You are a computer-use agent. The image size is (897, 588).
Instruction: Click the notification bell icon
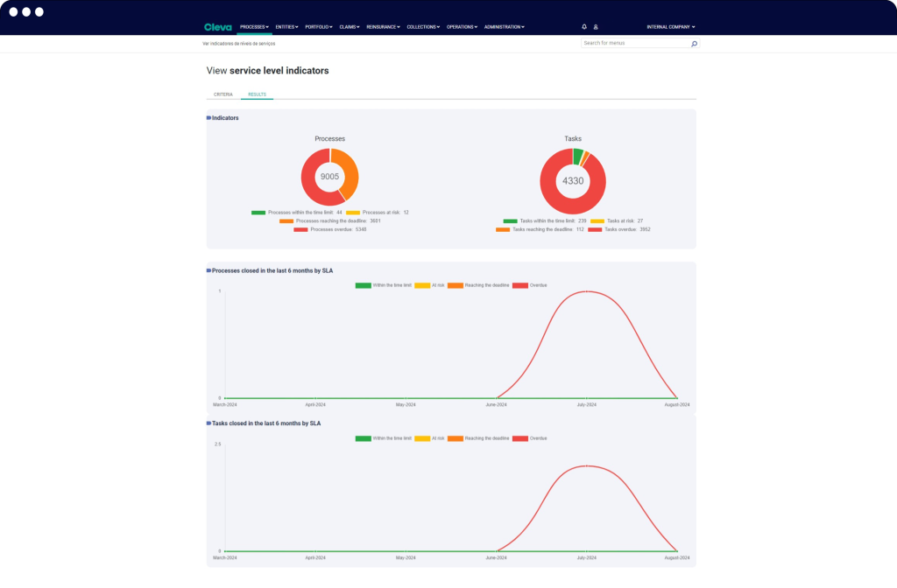pyautogui.click(x=584, y=27)
